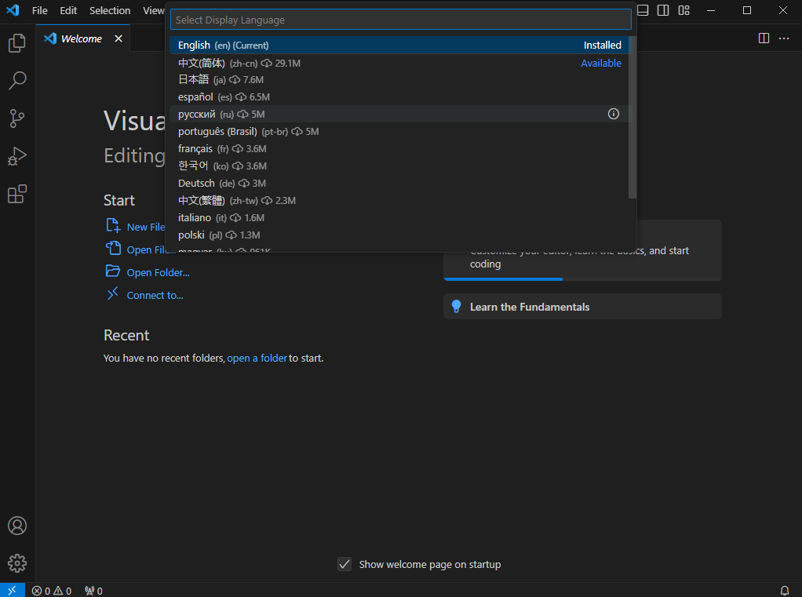Select 中文(繁體) zh-tw language

[399, 200]
